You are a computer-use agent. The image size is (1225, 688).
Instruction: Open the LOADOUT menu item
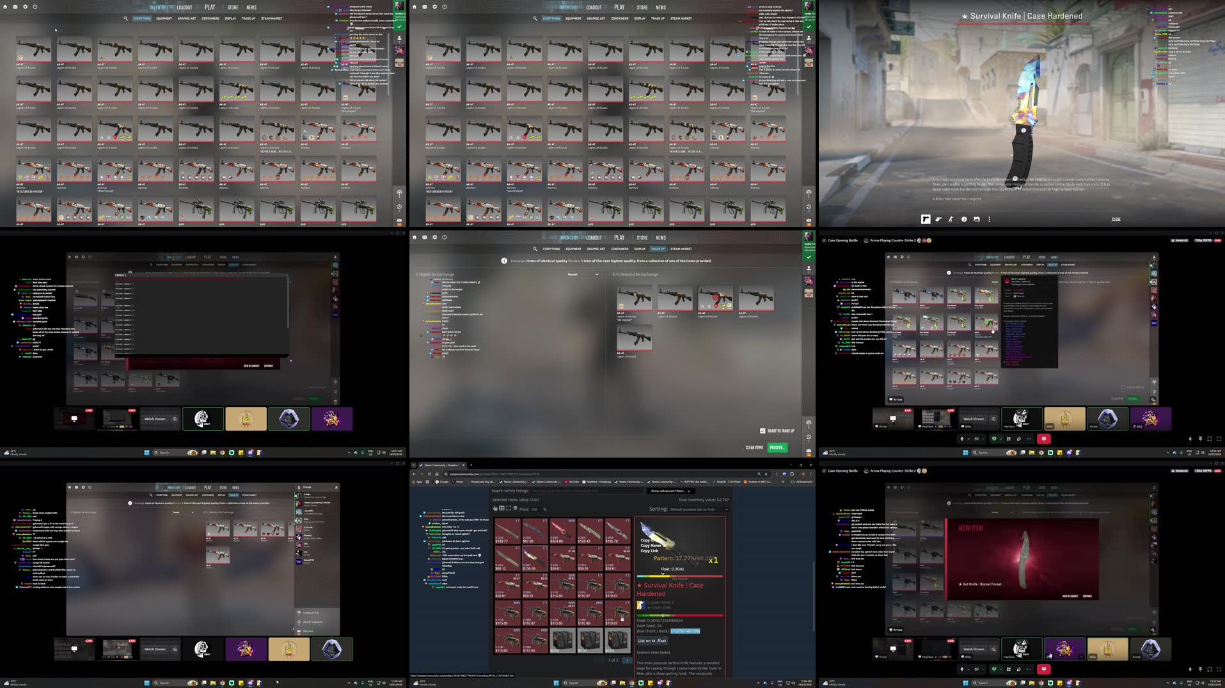click(184, 7)
